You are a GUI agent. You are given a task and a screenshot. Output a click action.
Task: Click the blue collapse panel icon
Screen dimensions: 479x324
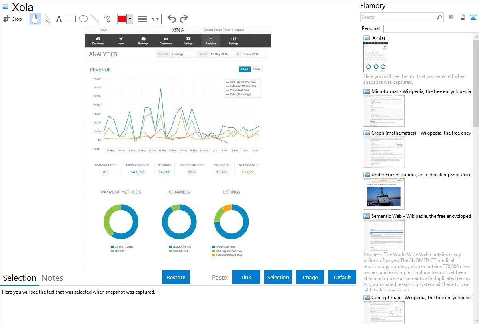(473, 17)
